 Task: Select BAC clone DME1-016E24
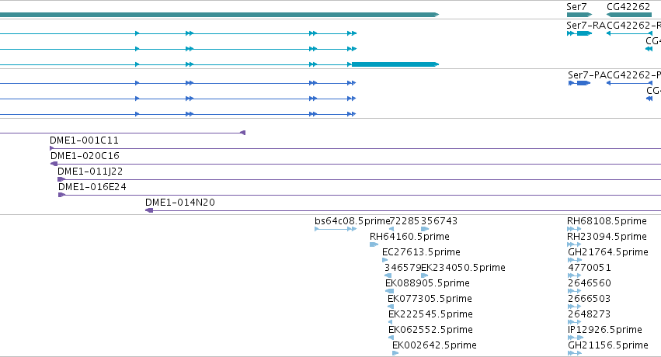[x=92, y=187]
